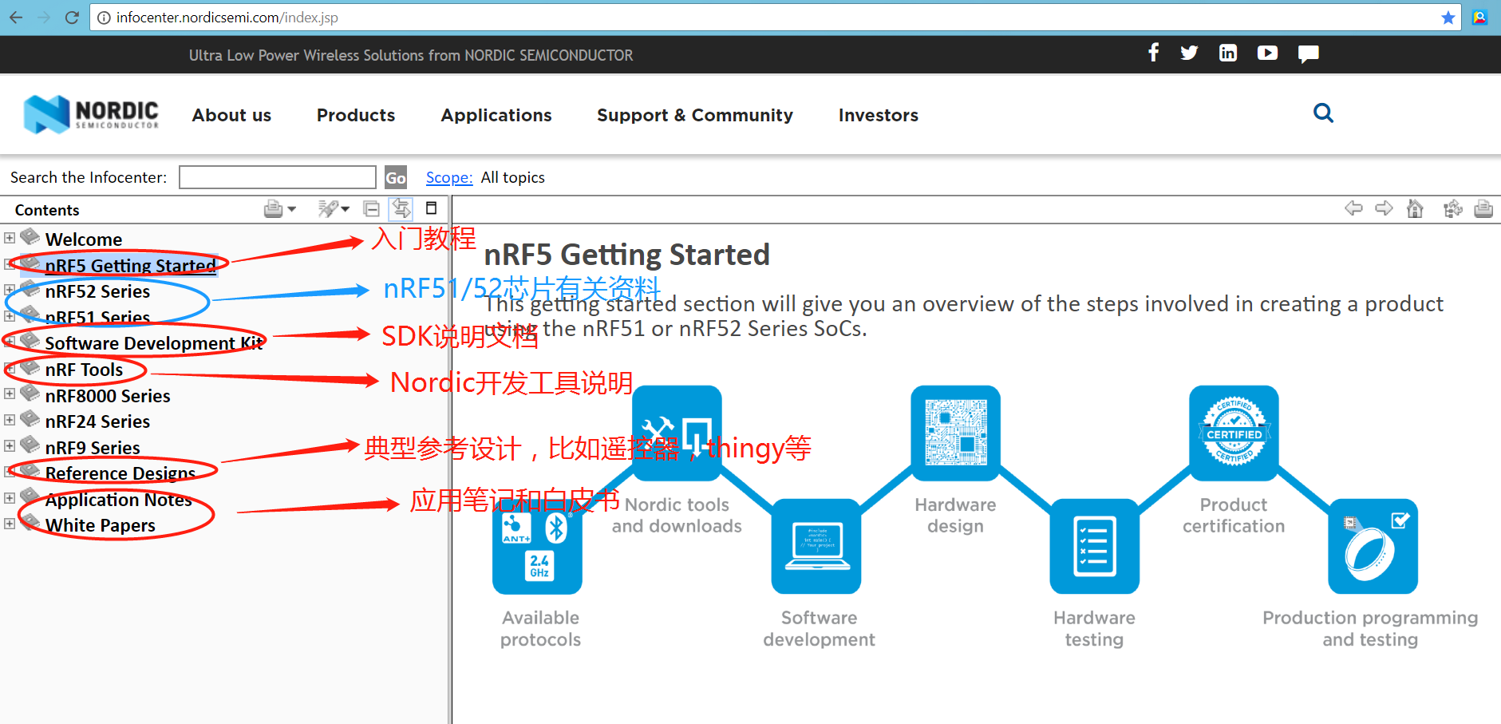1501x724 pixels.
Task: Expand the White Papers node
Action: pyautogui.click(x=10, y=524)
